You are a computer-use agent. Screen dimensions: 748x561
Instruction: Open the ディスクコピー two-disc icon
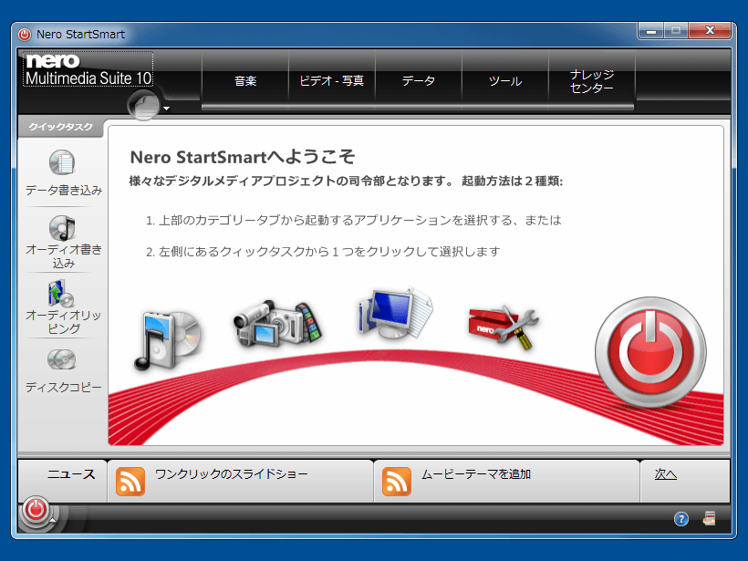[61, 359]
